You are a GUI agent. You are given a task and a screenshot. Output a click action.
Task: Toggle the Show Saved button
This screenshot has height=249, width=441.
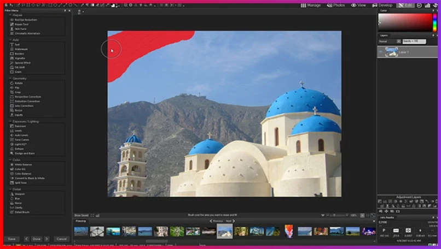point(82,215)
